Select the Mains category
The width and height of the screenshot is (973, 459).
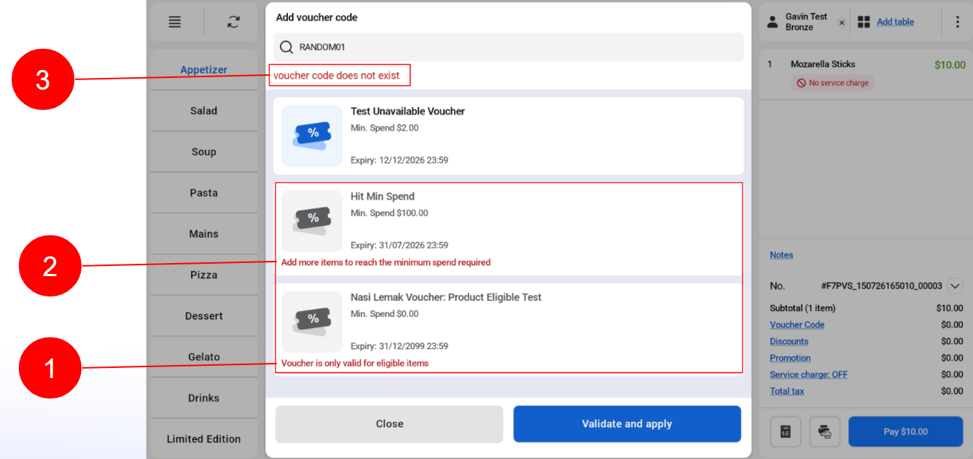204,234
